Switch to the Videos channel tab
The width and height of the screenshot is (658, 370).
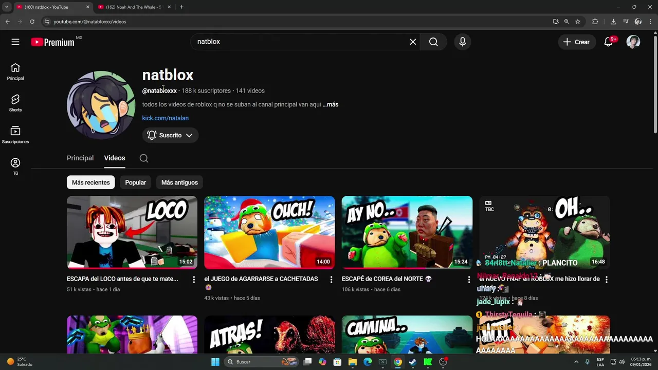click(115, 158)
